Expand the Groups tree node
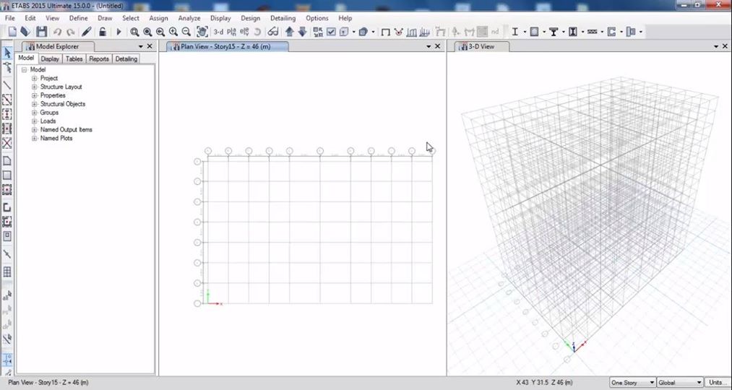732x390 pixels. pyautogui.click(x=34, y=113)
